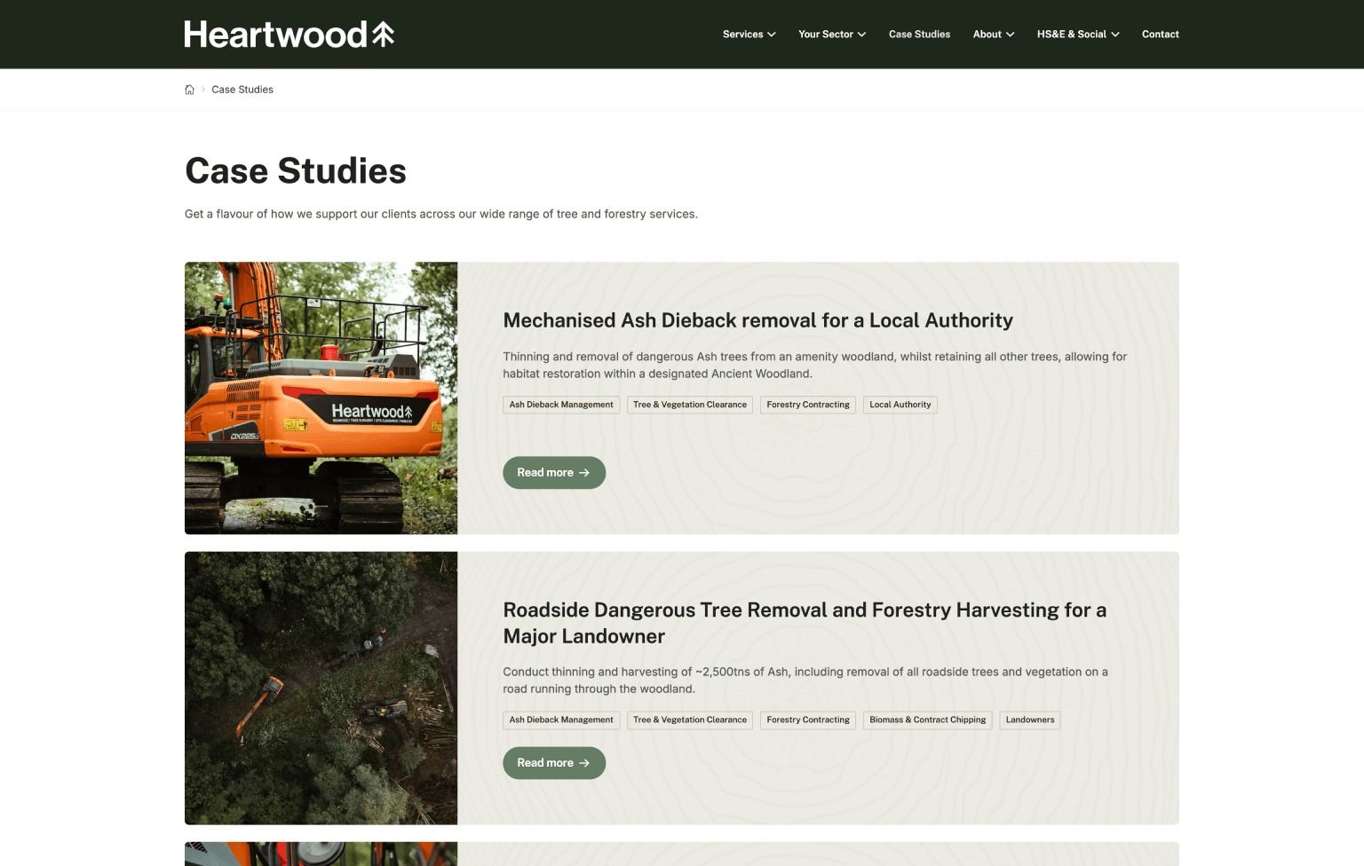Viewport: 1364px width, 866px height.
Task: Open the Contact page
Action: [x=1160, y=35]
